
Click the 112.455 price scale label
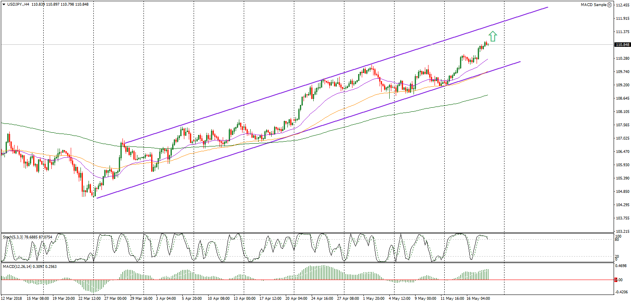click(x=622, y=5)
